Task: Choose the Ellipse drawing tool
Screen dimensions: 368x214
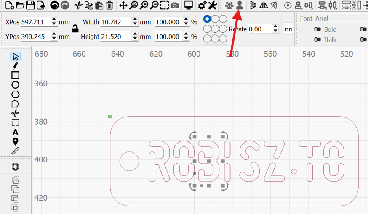Action: click(x=15, y=85)
